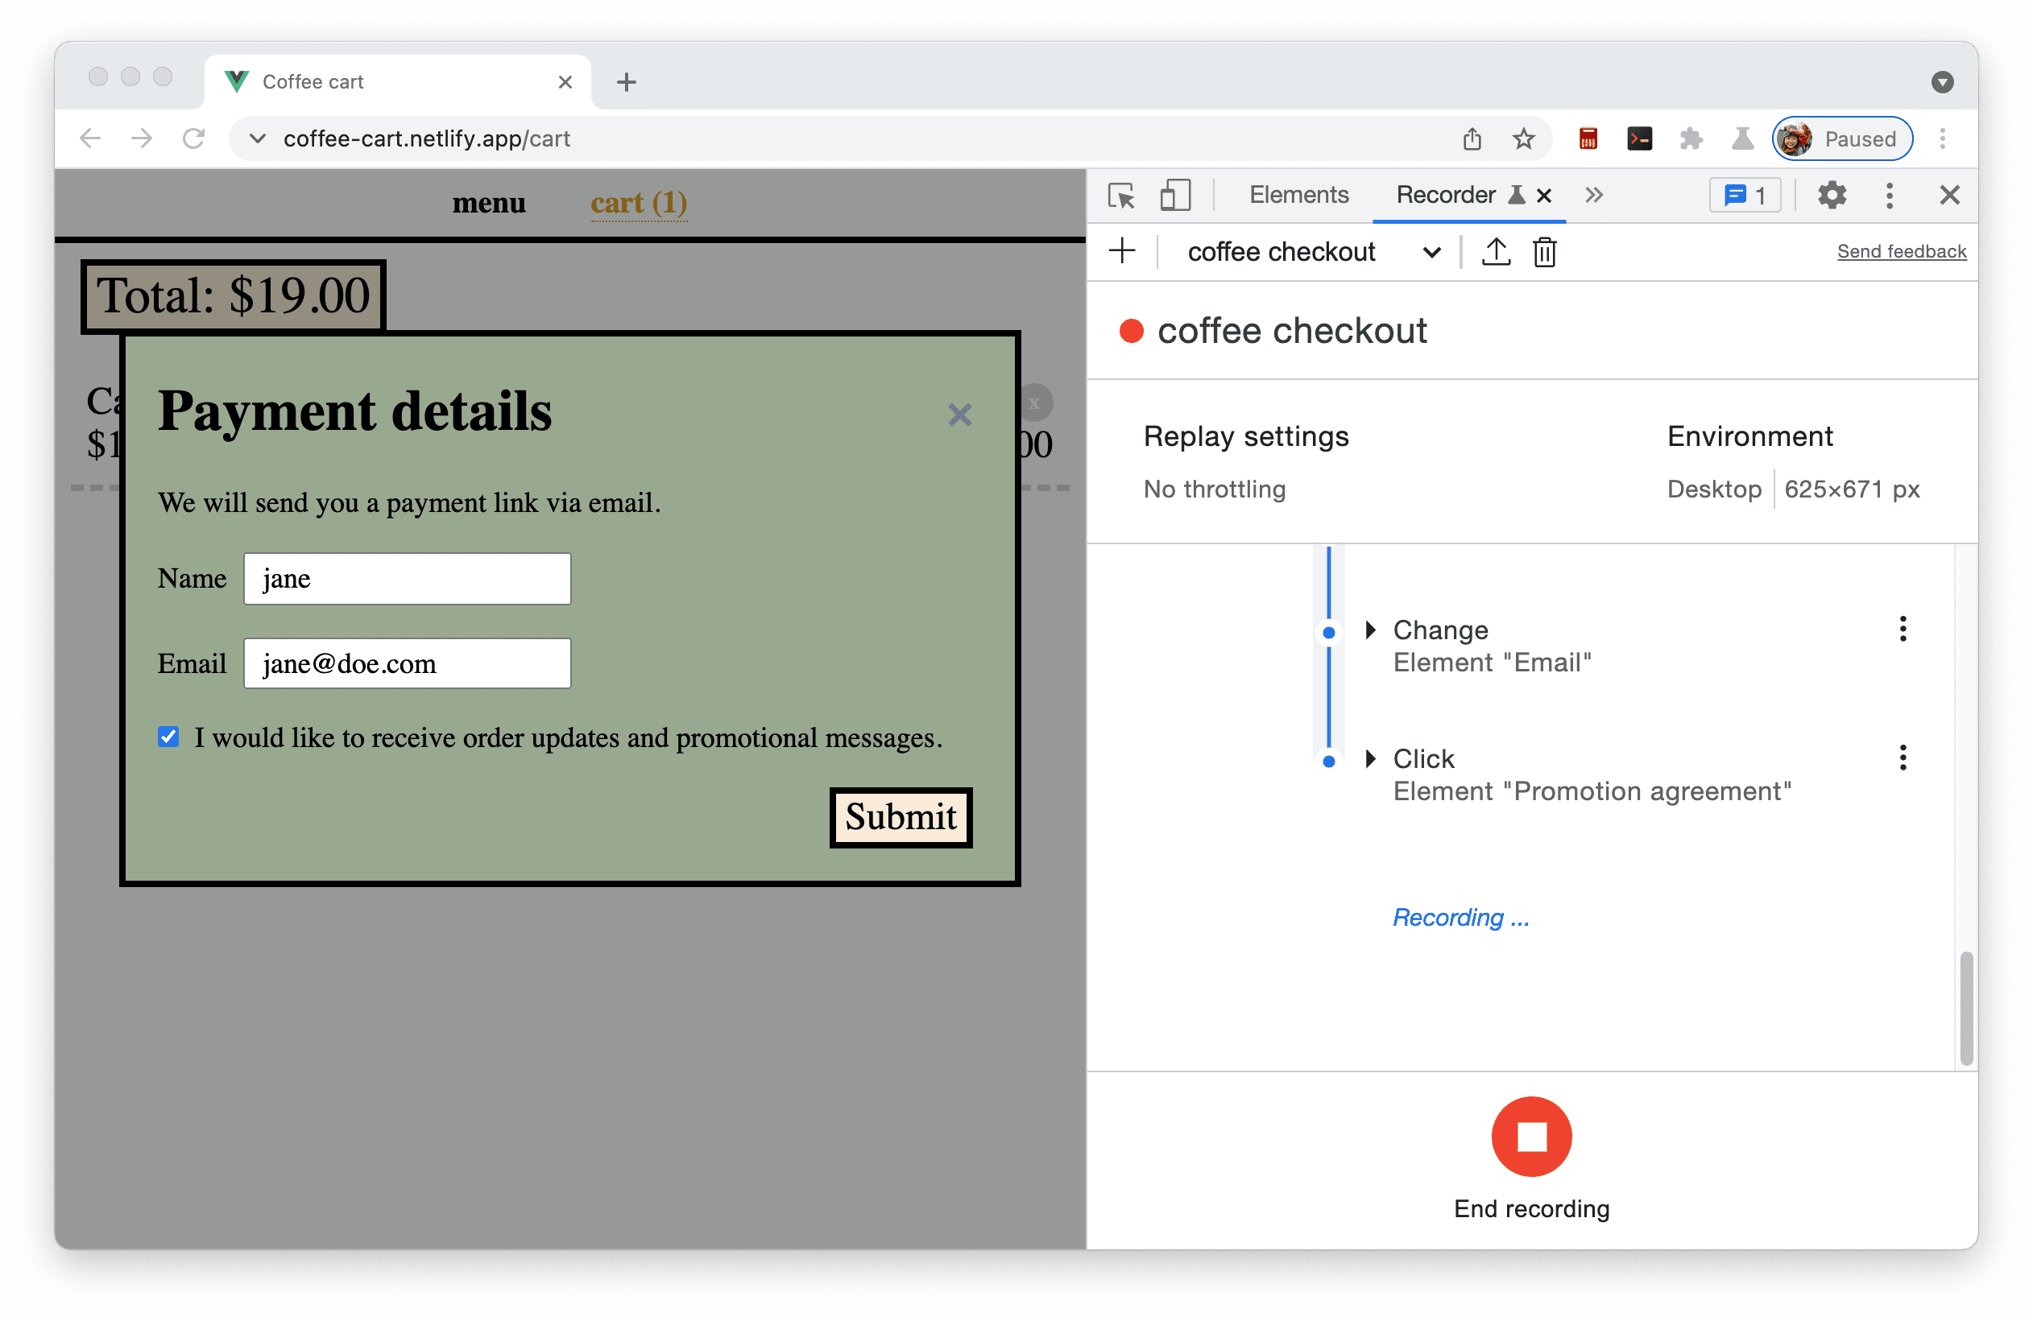Click the three-dot menu for Change step

[x=1903, y=630]
